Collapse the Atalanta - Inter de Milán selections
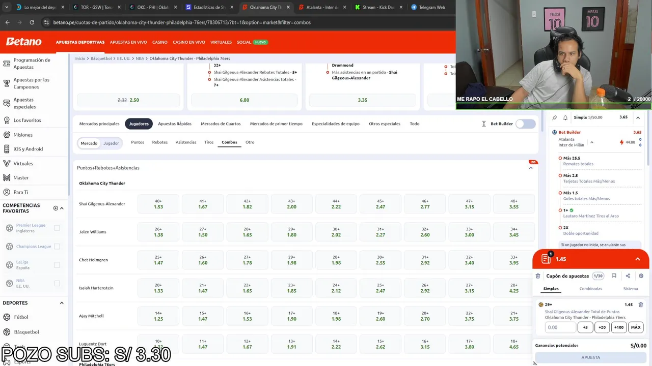This screenshot has height=366, width=652. point(591,142)
